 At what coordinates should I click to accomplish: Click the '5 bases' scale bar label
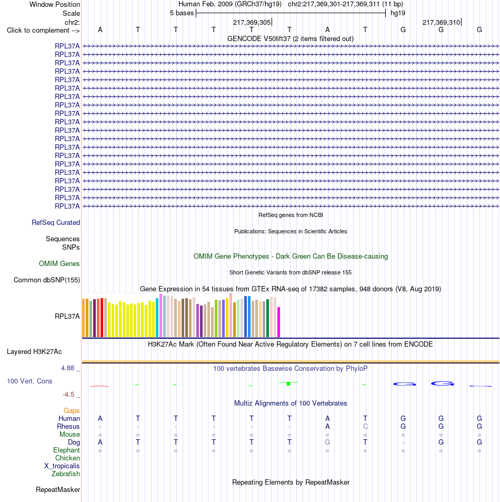coord(182,13)
